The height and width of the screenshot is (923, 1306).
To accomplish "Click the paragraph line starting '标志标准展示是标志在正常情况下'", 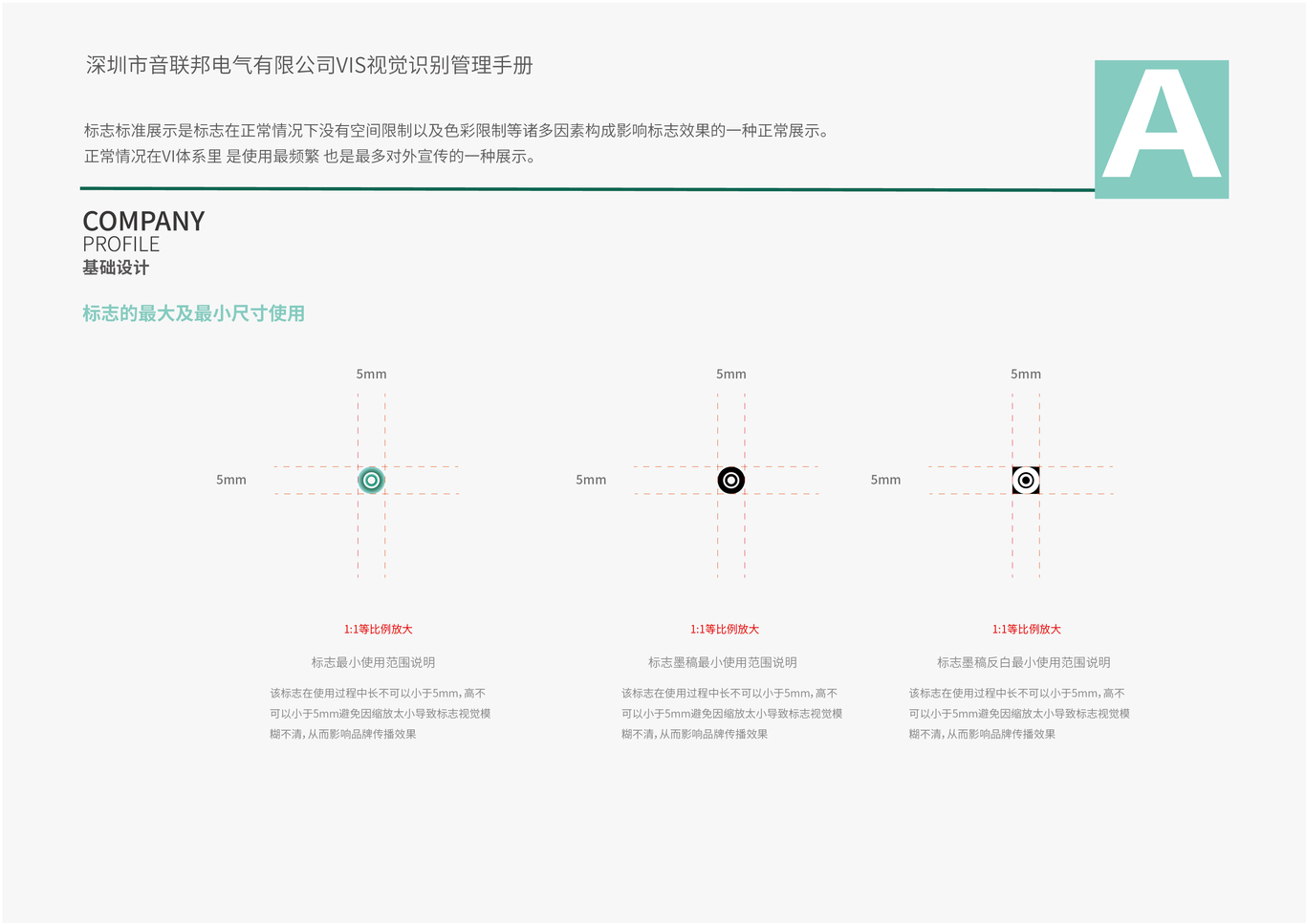I will pos(457,131).
